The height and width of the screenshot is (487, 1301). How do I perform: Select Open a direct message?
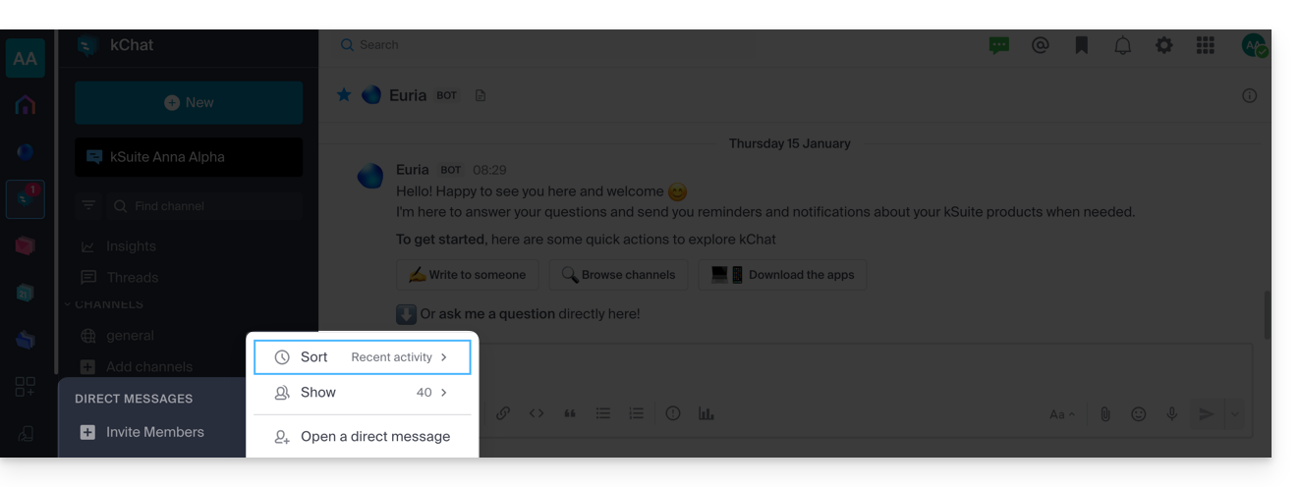362,437
